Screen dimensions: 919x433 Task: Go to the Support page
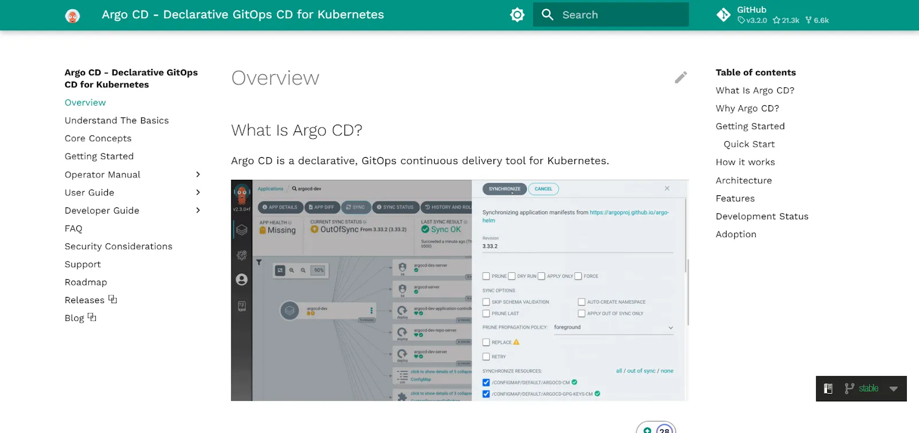83,264
